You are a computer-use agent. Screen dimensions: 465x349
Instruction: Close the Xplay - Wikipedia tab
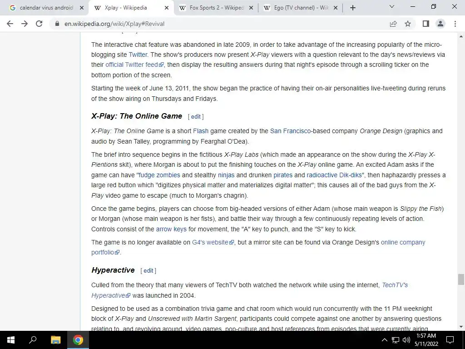167,8
